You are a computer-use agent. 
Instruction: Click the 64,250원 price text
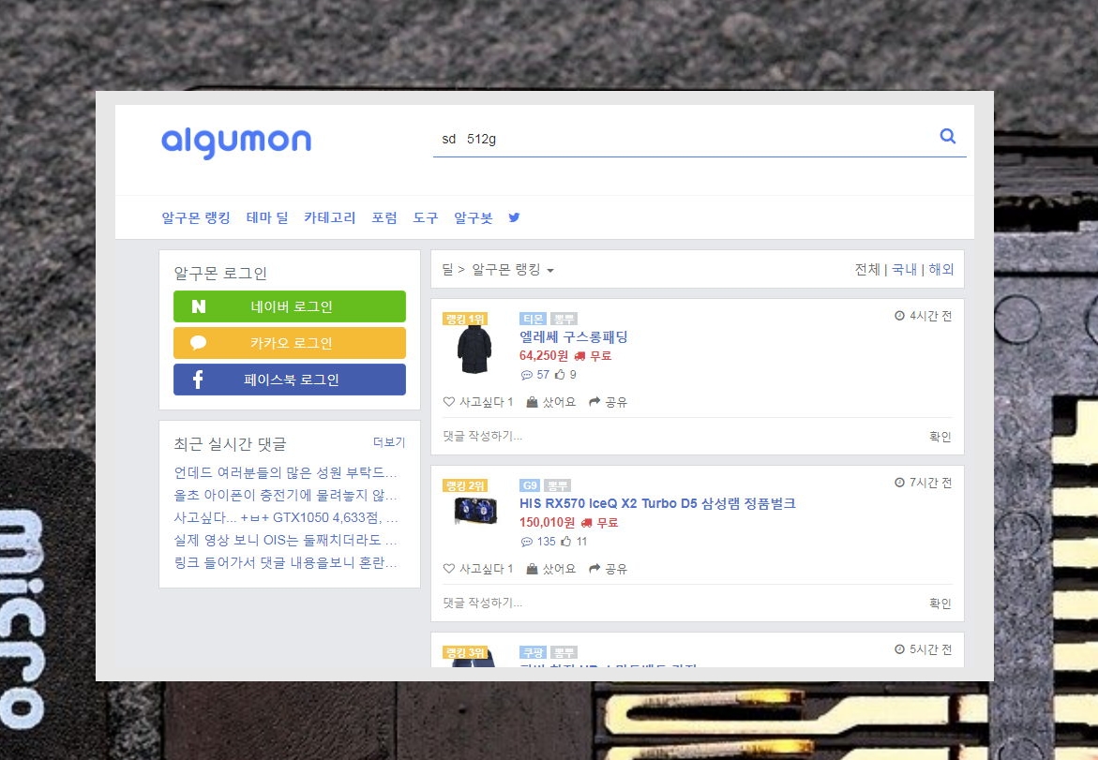point(544,355)
